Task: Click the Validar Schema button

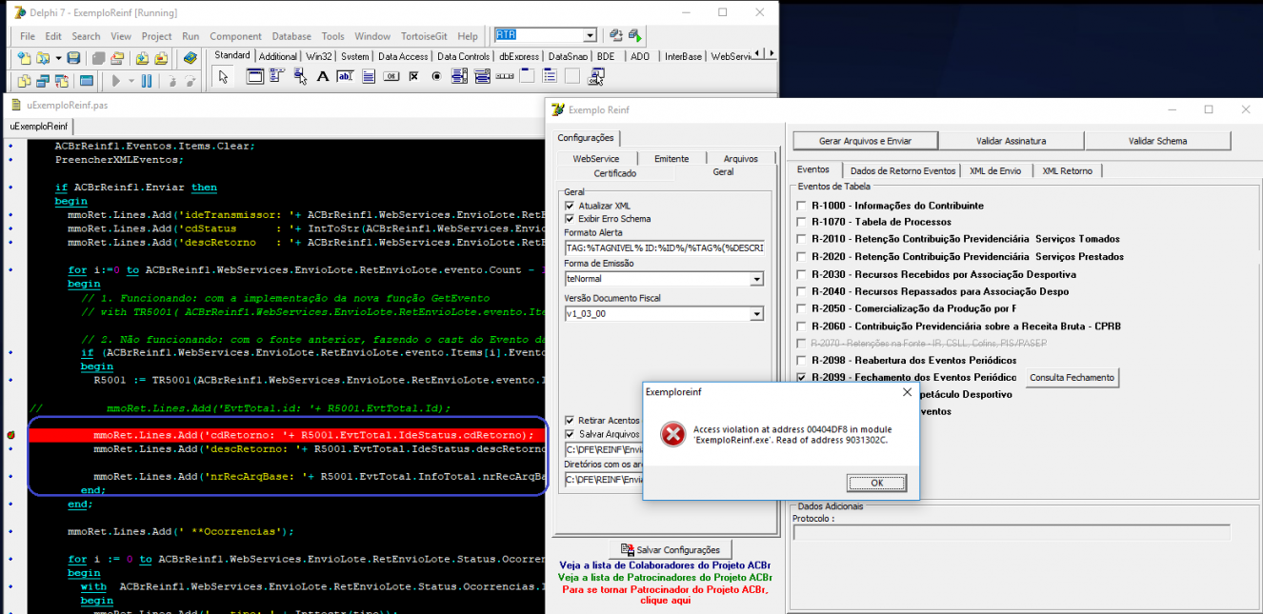Action: pyautogui.click(x=1157, y=141)
